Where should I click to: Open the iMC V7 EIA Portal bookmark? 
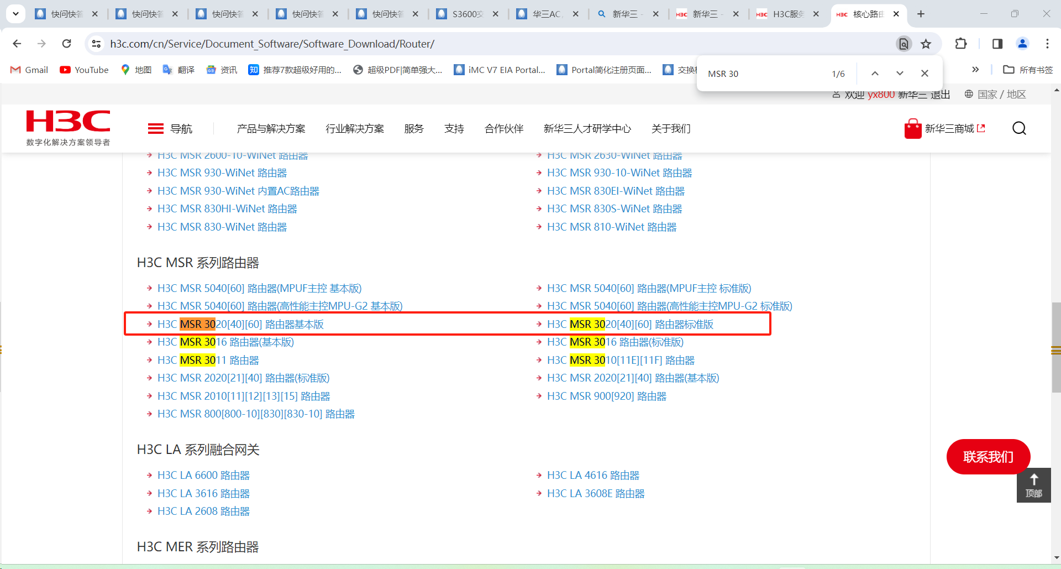click(x=500, y=70)
